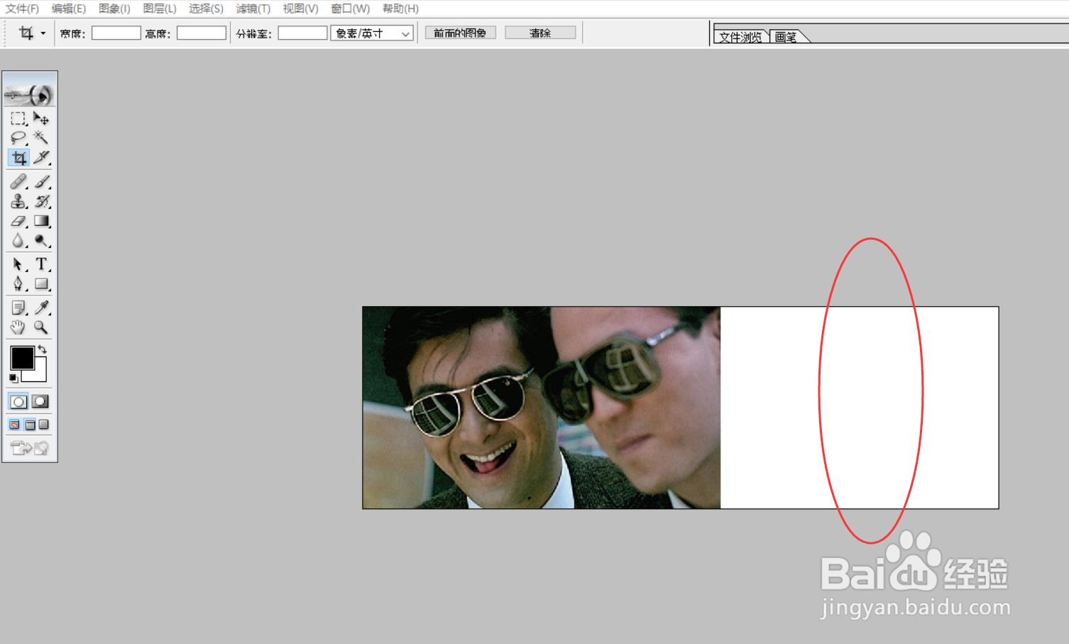Select the Rectangular Marquee tool

click(x=18, y=119)
